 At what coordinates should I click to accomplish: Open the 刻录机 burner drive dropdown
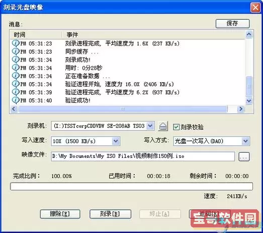pos(150,126)
